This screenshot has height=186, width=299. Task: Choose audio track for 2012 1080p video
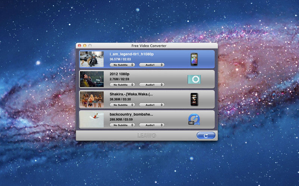click(152, 85)
